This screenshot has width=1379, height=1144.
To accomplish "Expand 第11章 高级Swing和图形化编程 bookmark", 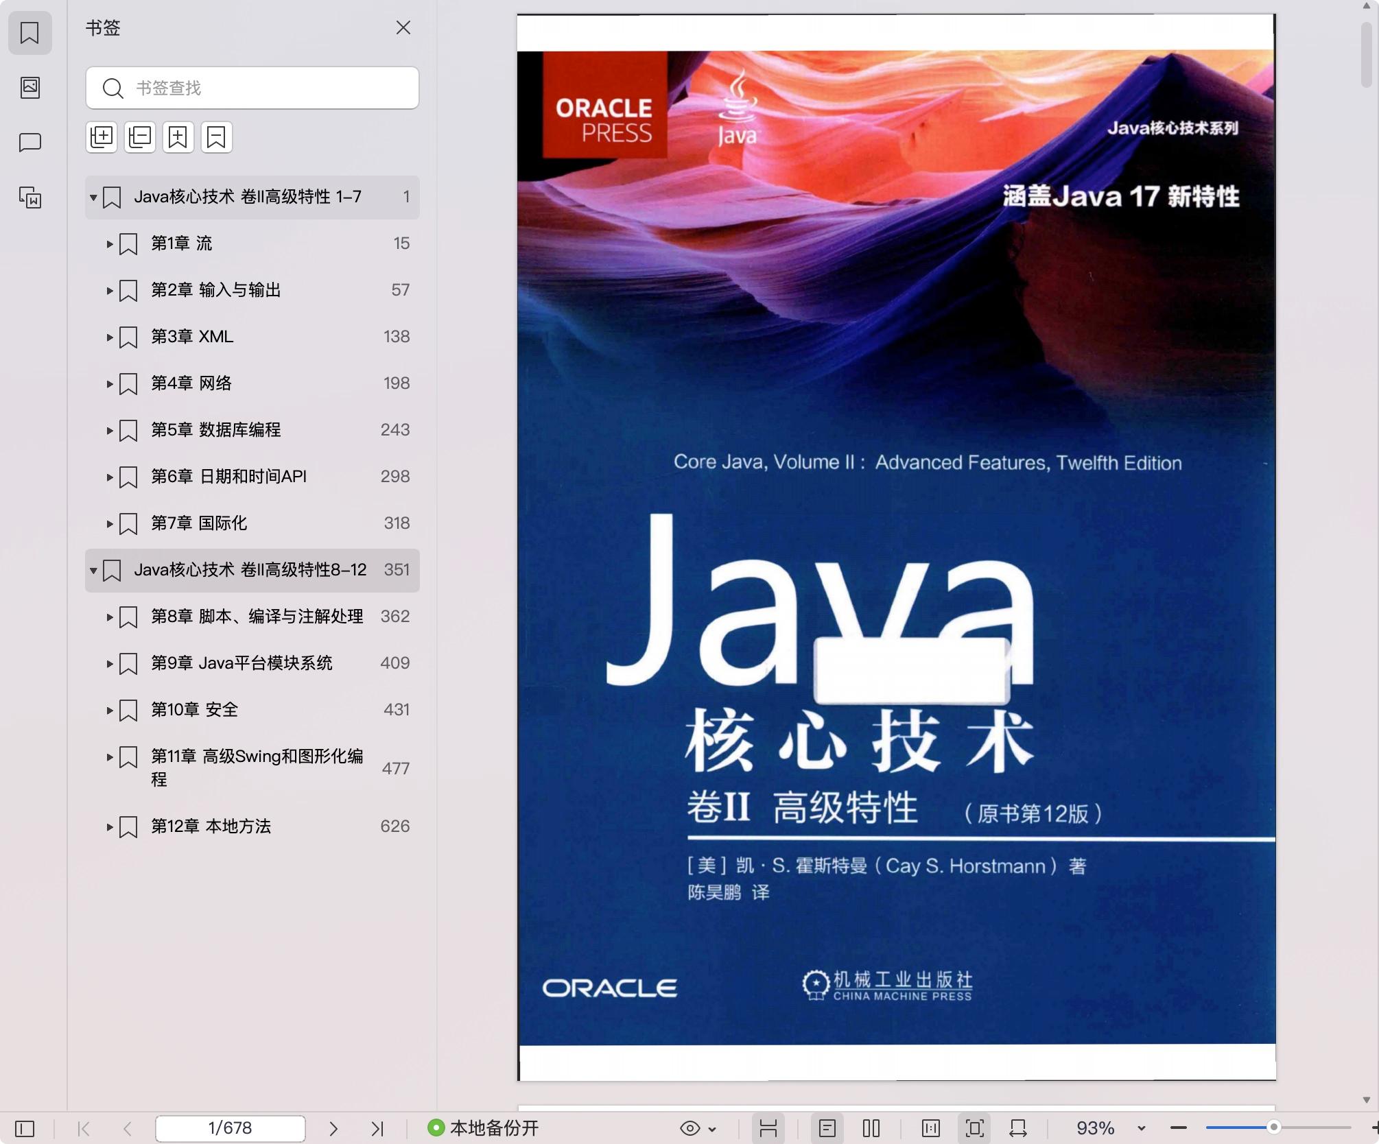I will (110, 756).
